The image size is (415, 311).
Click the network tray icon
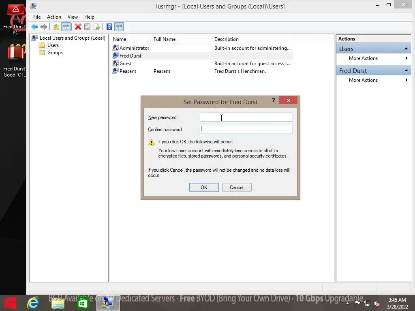pyautogui.click(x=367, y=303)
